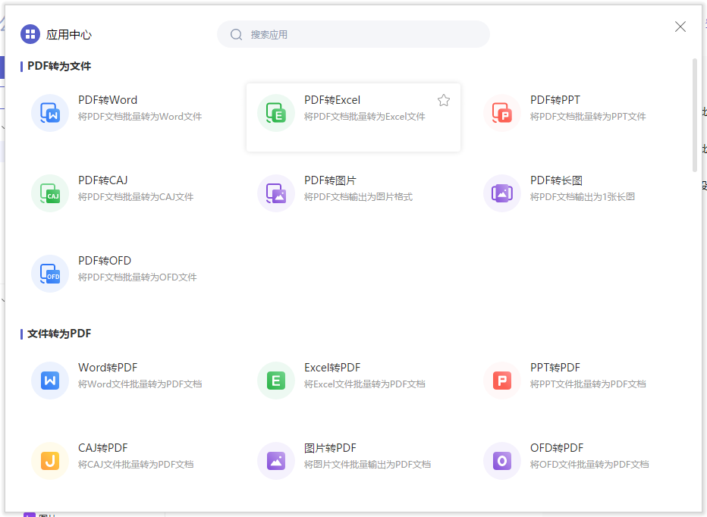The height and width of the screenshot is (517, 707).
Task: Click description 将OFD文件批量转为PDF文档
Action: pos(589,465)
